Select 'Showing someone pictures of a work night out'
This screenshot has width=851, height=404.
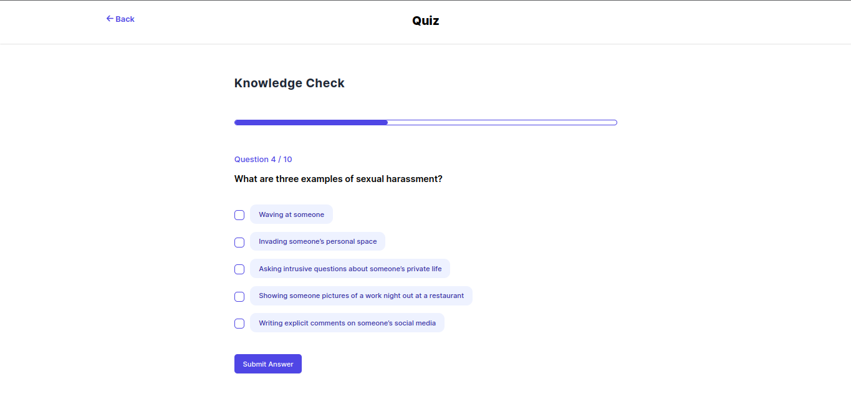coord(361,296)
